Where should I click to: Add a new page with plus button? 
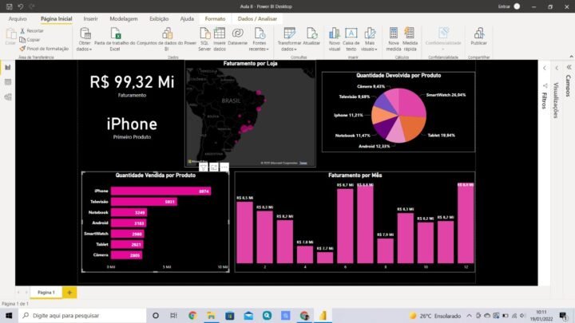point(69,293)
